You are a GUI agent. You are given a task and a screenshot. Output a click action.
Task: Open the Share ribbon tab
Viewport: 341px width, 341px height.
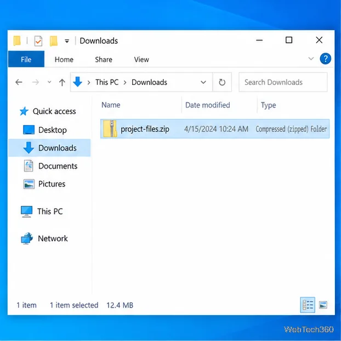[x=104, y=59]
